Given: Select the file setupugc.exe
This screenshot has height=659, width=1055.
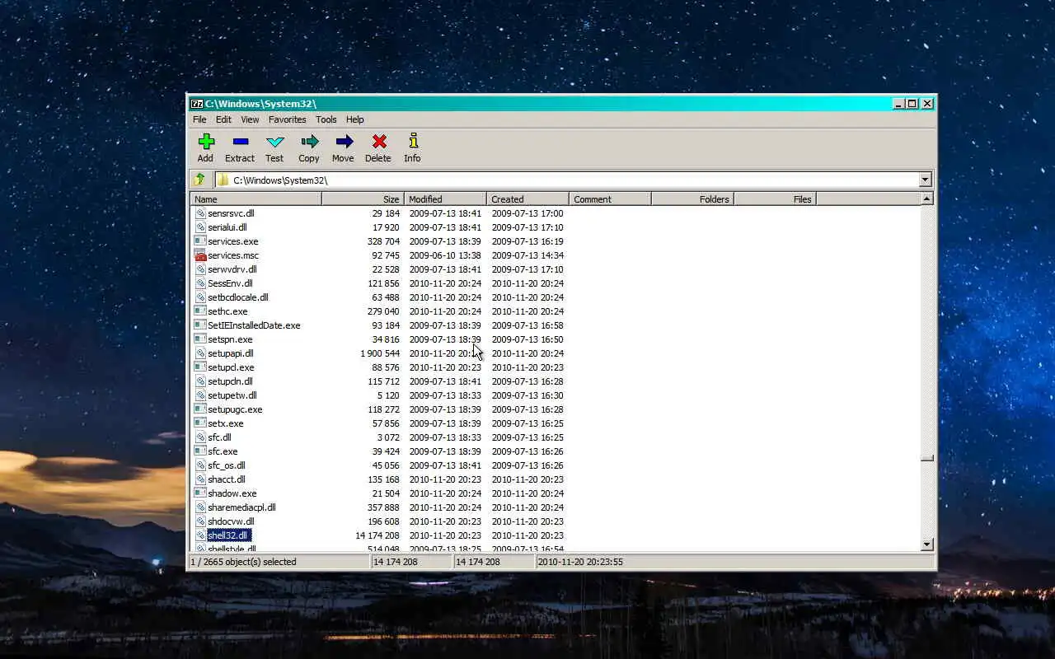Looking at the screenshot, I should pos(235,409).
